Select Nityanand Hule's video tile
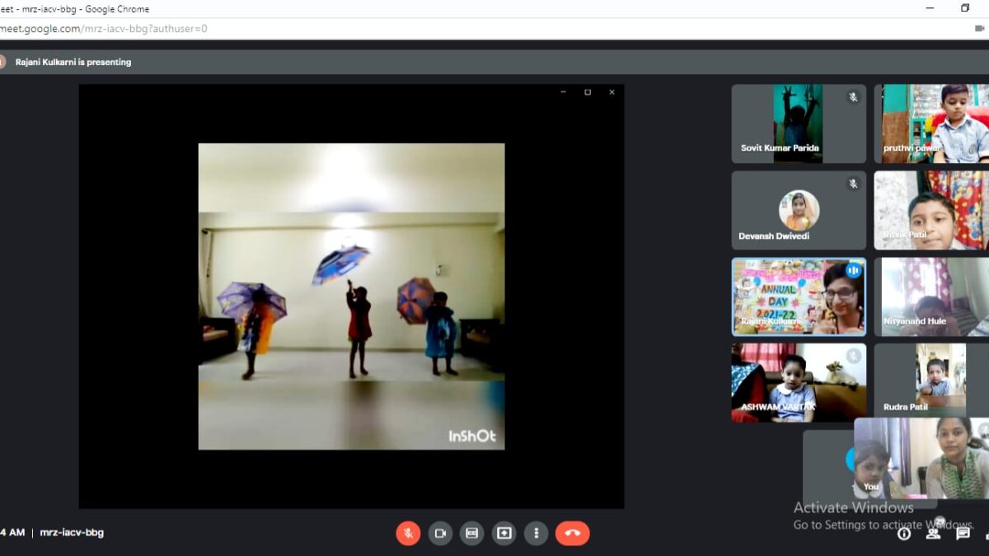This screenshot has height=556, width=989. (931, 297)
